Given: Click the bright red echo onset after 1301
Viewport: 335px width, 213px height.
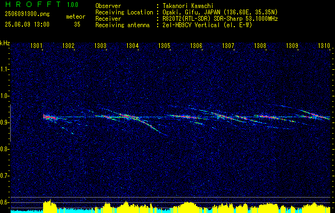Looking at the screenshot, I should 49,117.
